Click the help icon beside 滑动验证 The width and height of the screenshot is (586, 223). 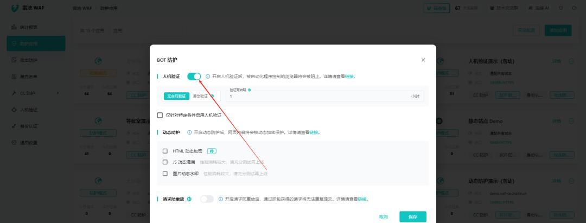[212, 96]
